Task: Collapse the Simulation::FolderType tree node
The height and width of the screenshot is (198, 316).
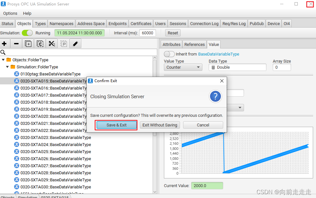Action: (7, 67)
